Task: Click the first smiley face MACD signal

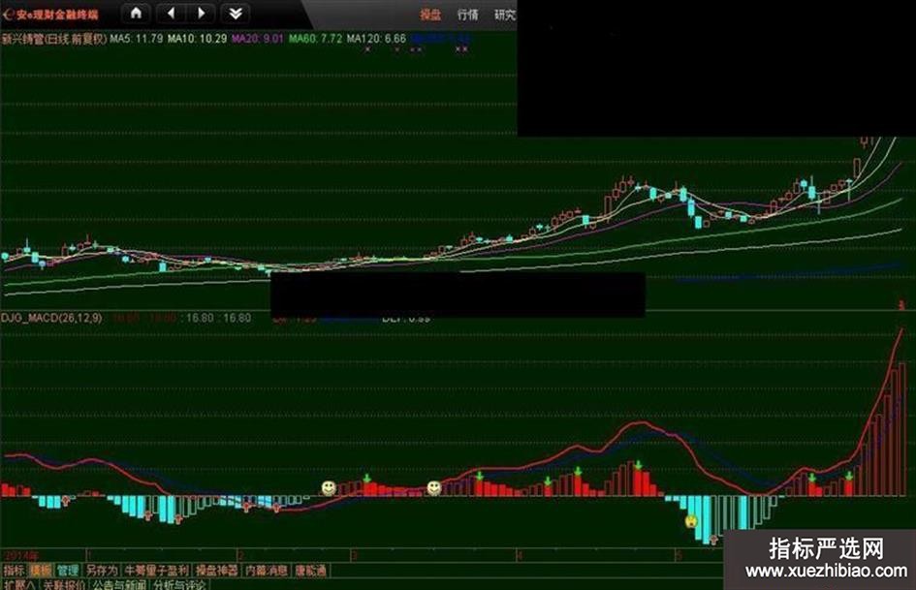Action: click(329, 487)
